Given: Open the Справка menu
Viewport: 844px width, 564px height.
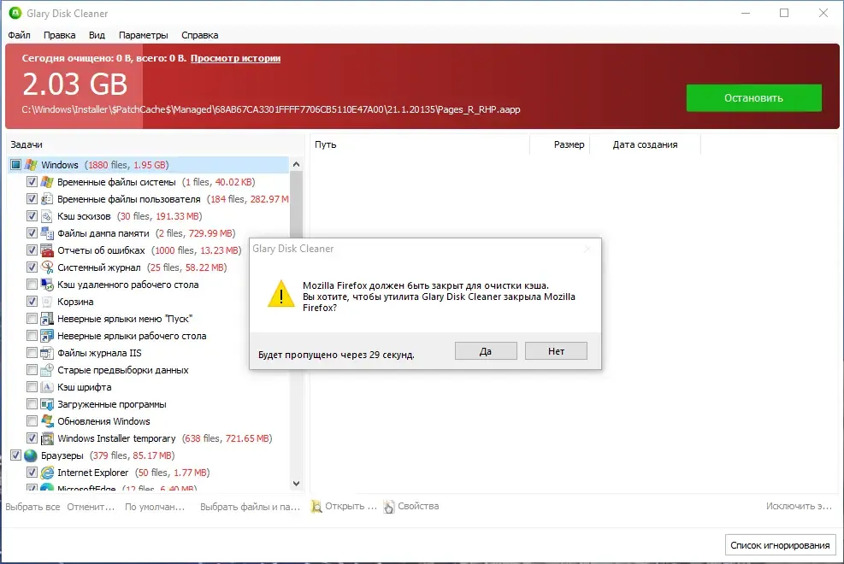Looking at the screenshot, I should point(200,35).
